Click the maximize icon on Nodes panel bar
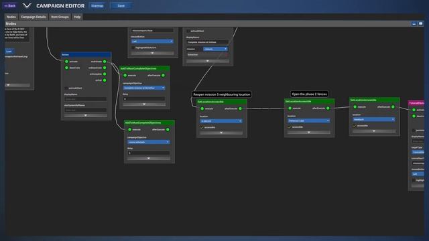 421,24
